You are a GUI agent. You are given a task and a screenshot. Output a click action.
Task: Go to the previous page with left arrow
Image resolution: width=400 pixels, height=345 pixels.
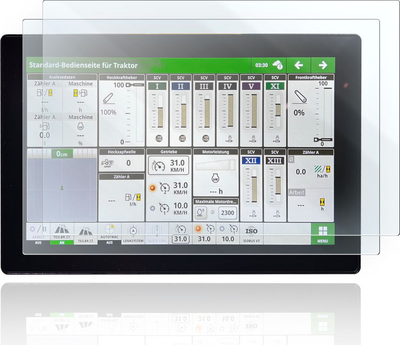299,65
